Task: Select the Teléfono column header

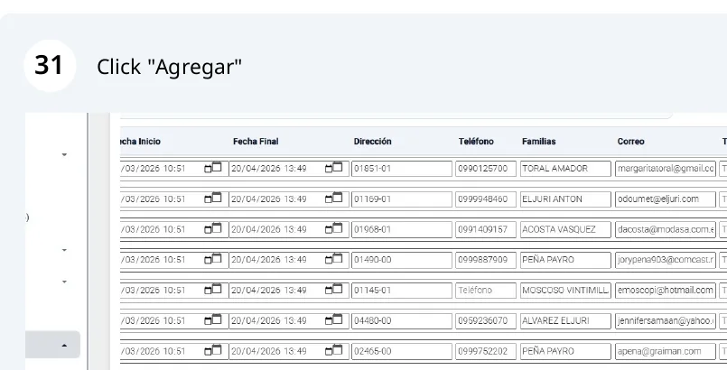Action: tap(476, 142)
